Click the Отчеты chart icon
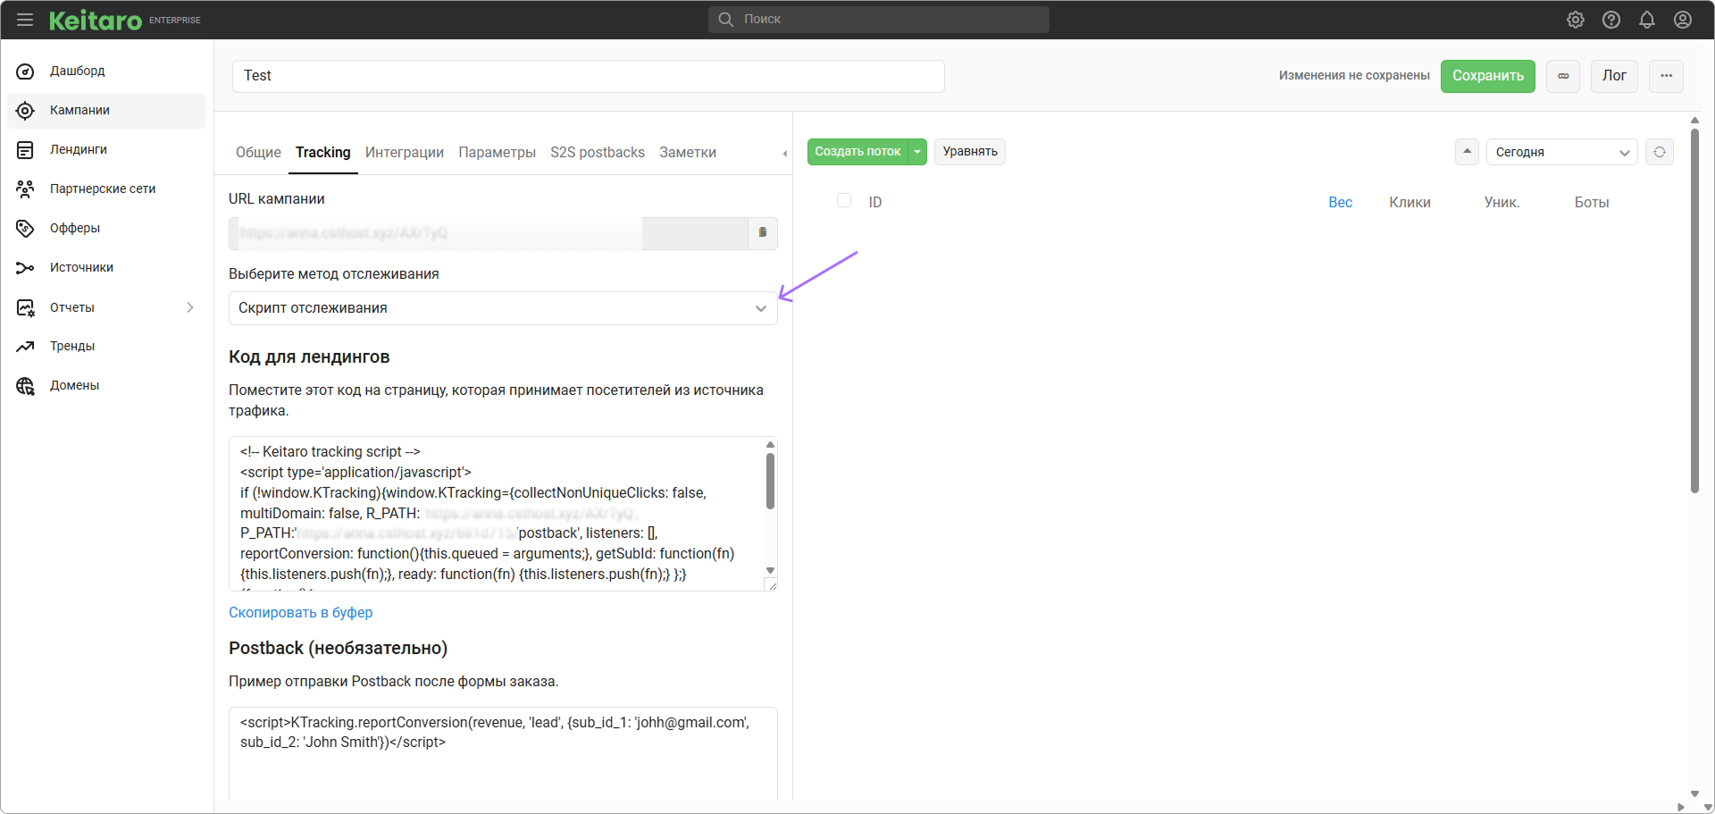This screenshot has width=1715, height=814. [25, 307]
